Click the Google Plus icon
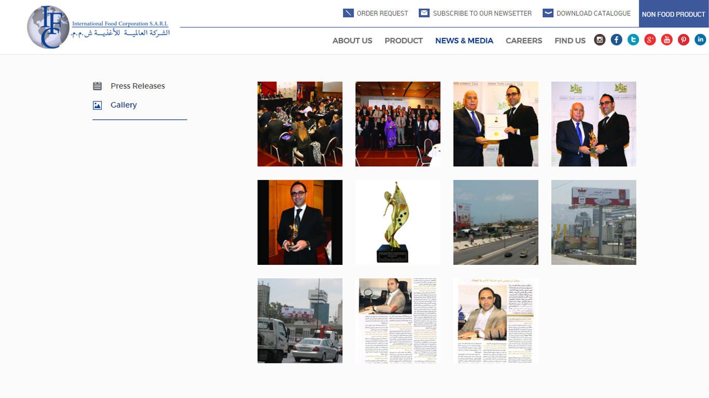The height and width of the screenshot is (398, 709). coord(650,40)
